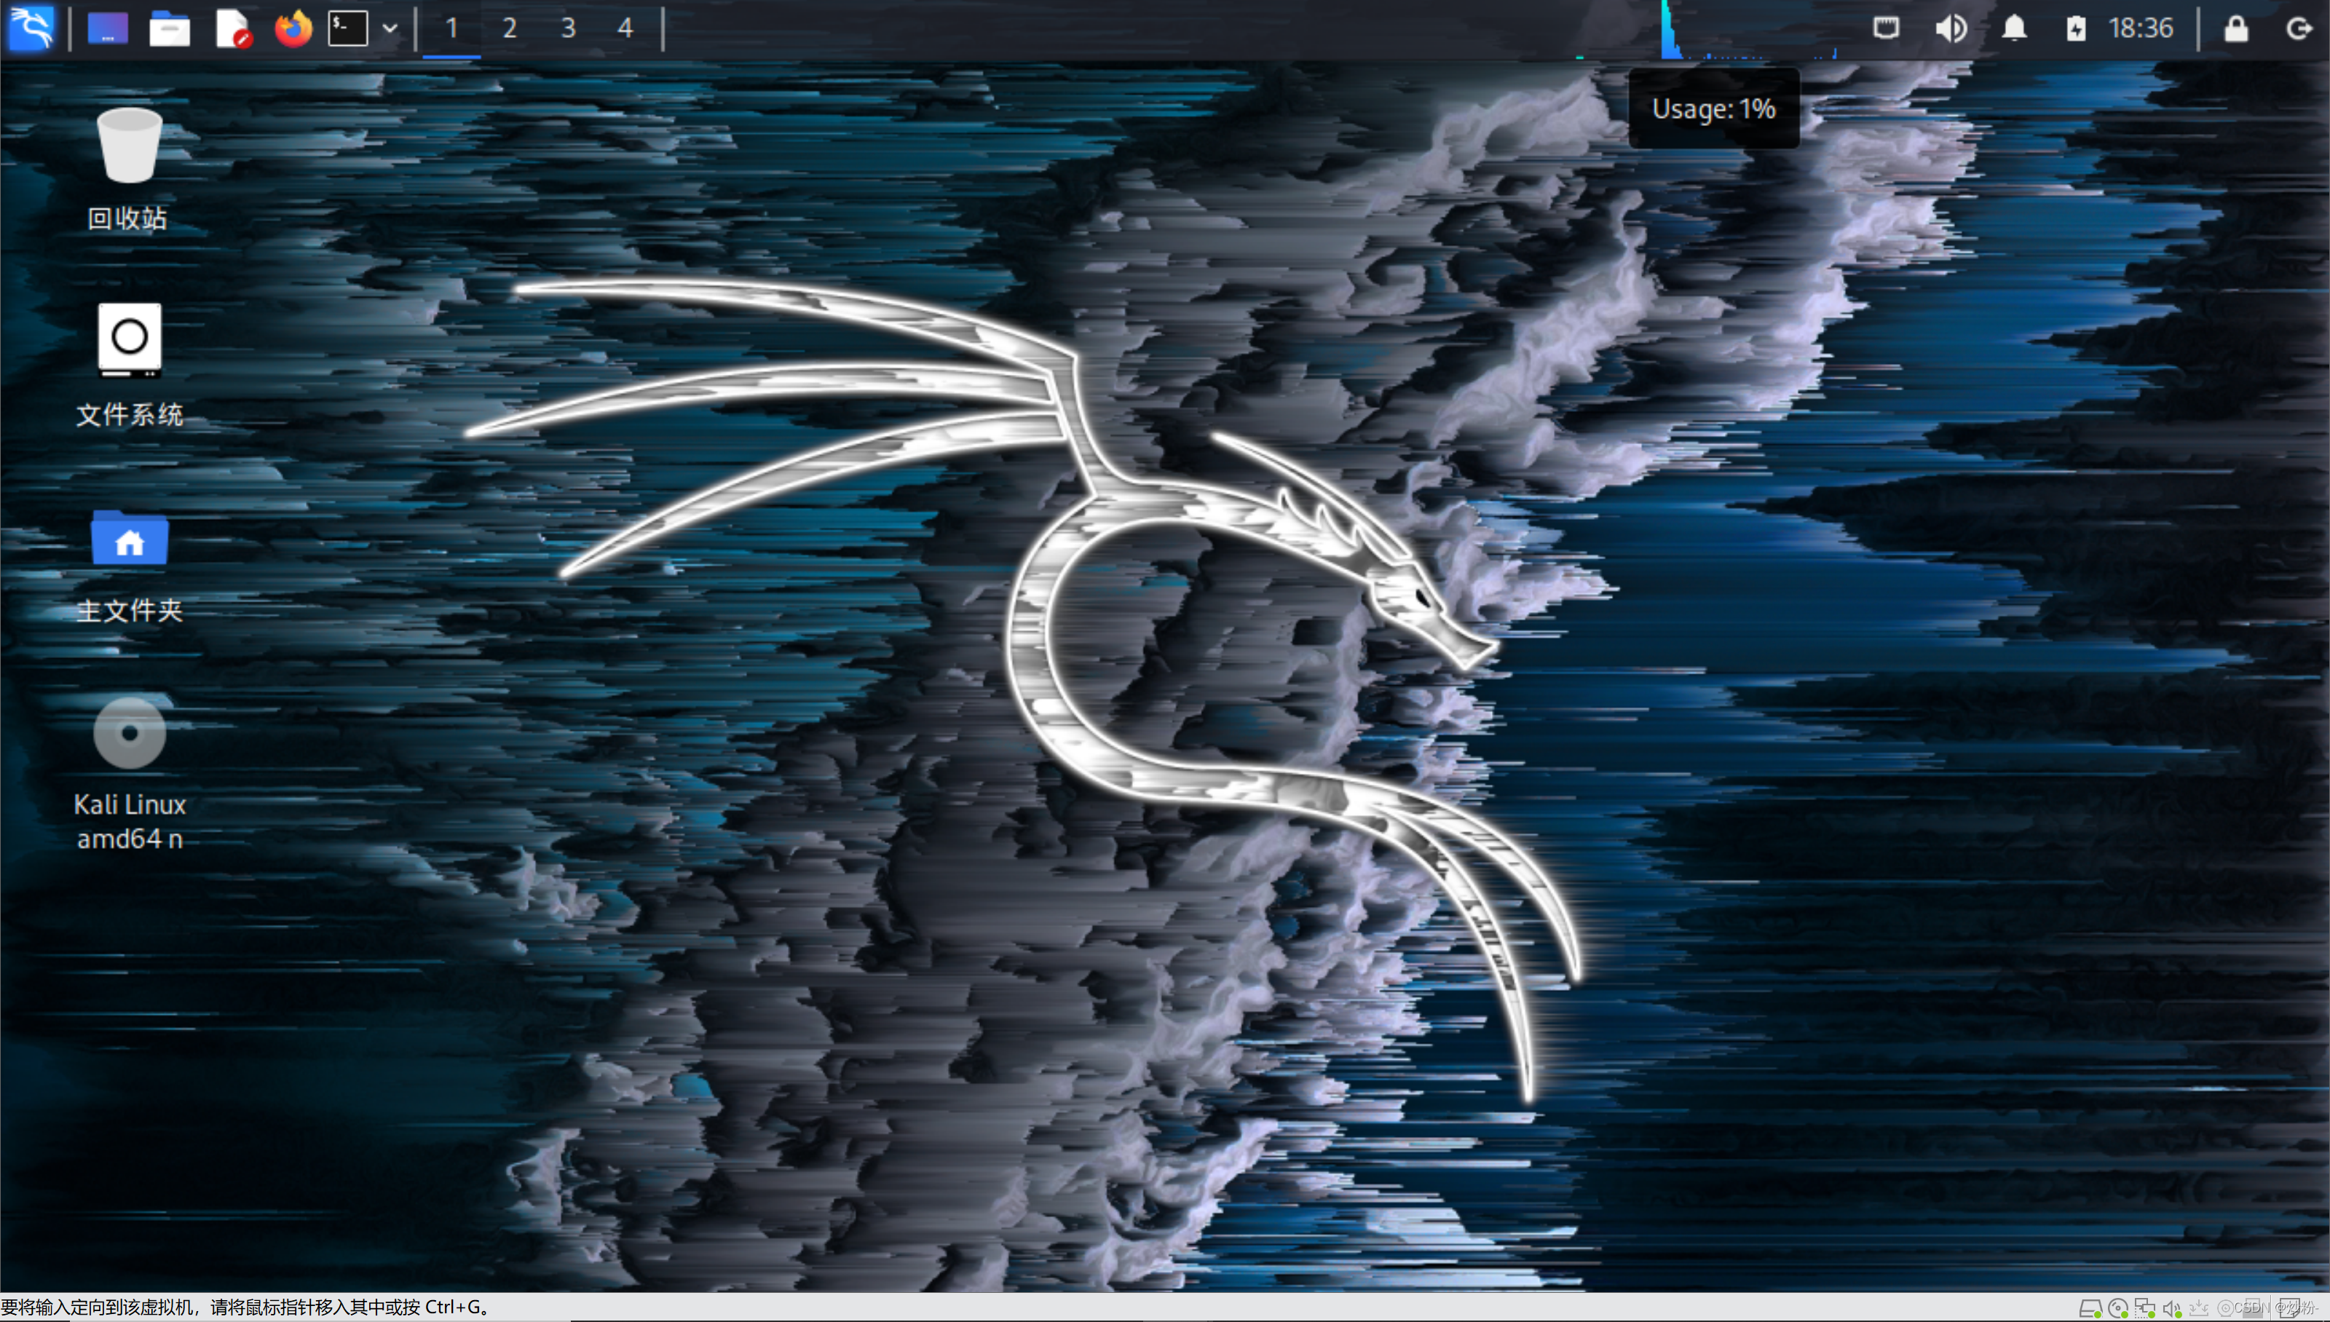Open the network status tray icon
The height and width of the screenshot is (1322, 2330).
pyautogui.click(x=1887, y=27)
